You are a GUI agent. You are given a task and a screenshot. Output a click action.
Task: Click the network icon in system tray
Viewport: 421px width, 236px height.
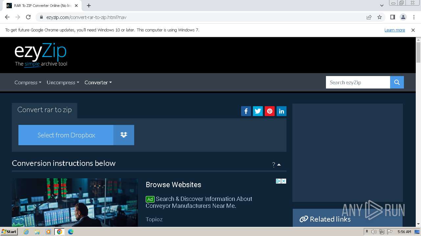pos(382,232)
